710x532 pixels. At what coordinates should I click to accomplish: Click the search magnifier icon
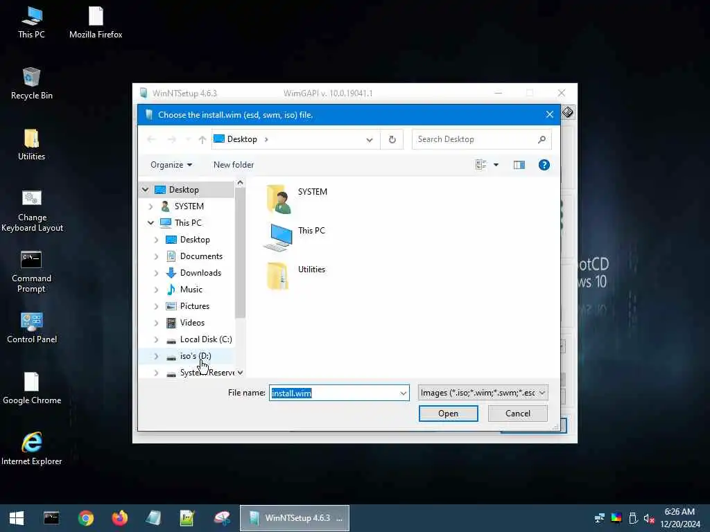click(x=542, y=139)
